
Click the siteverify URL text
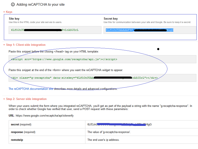44,116
